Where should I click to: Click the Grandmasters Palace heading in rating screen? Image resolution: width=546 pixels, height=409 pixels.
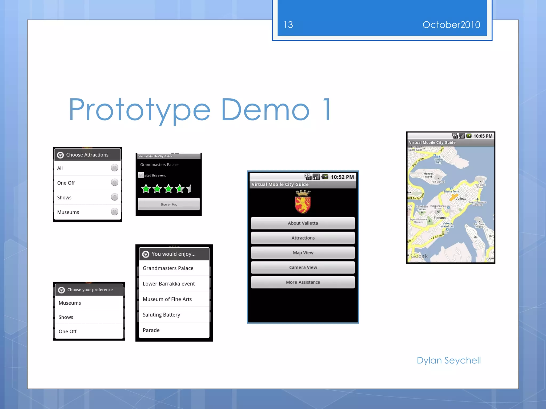(x=159, y=165)
